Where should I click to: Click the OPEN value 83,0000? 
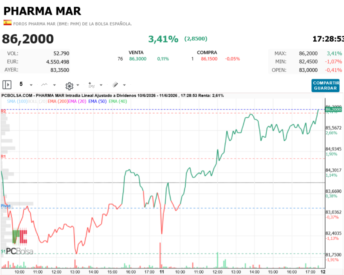pos(308,70)
